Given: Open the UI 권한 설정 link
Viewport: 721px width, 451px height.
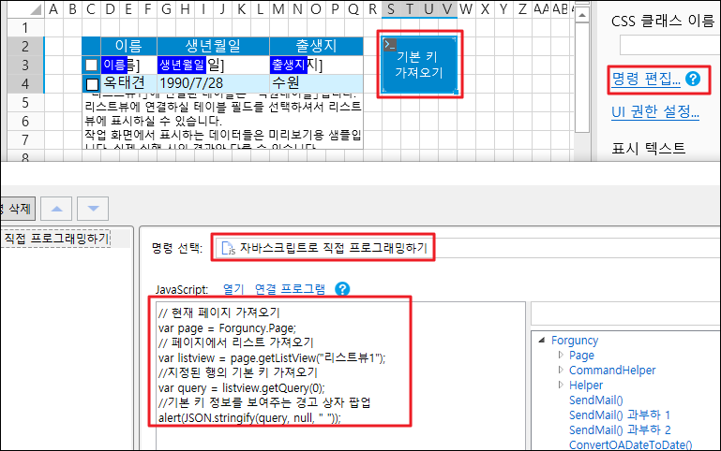Looking at the screenshot, I should (654, 112).
